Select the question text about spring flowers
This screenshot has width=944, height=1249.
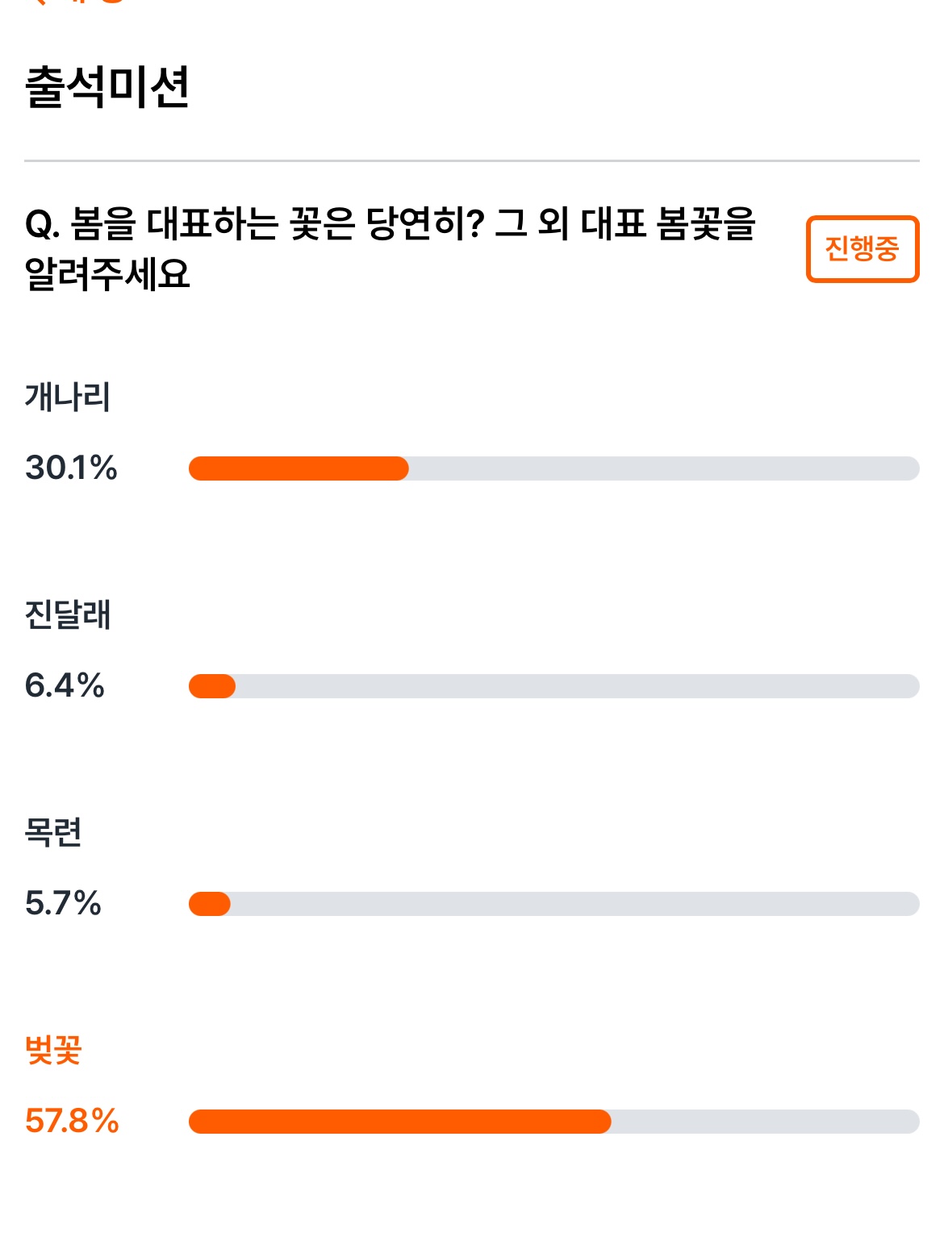click(x=391, y=248)
